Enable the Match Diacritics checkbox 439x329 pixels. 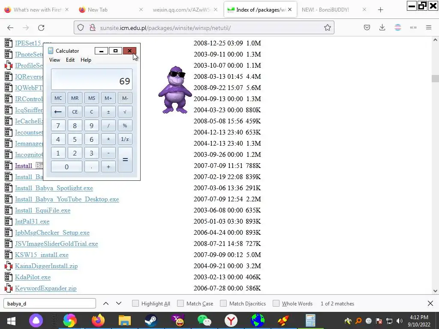point(223,304)
